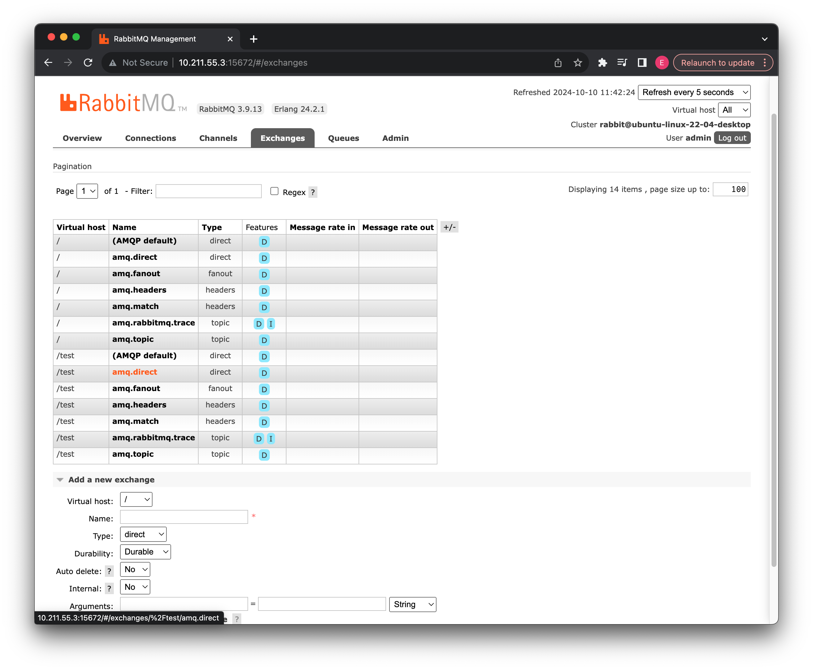Screen dimensions: 813x670
Task: Click the share page icon
Action: point(558,63)
